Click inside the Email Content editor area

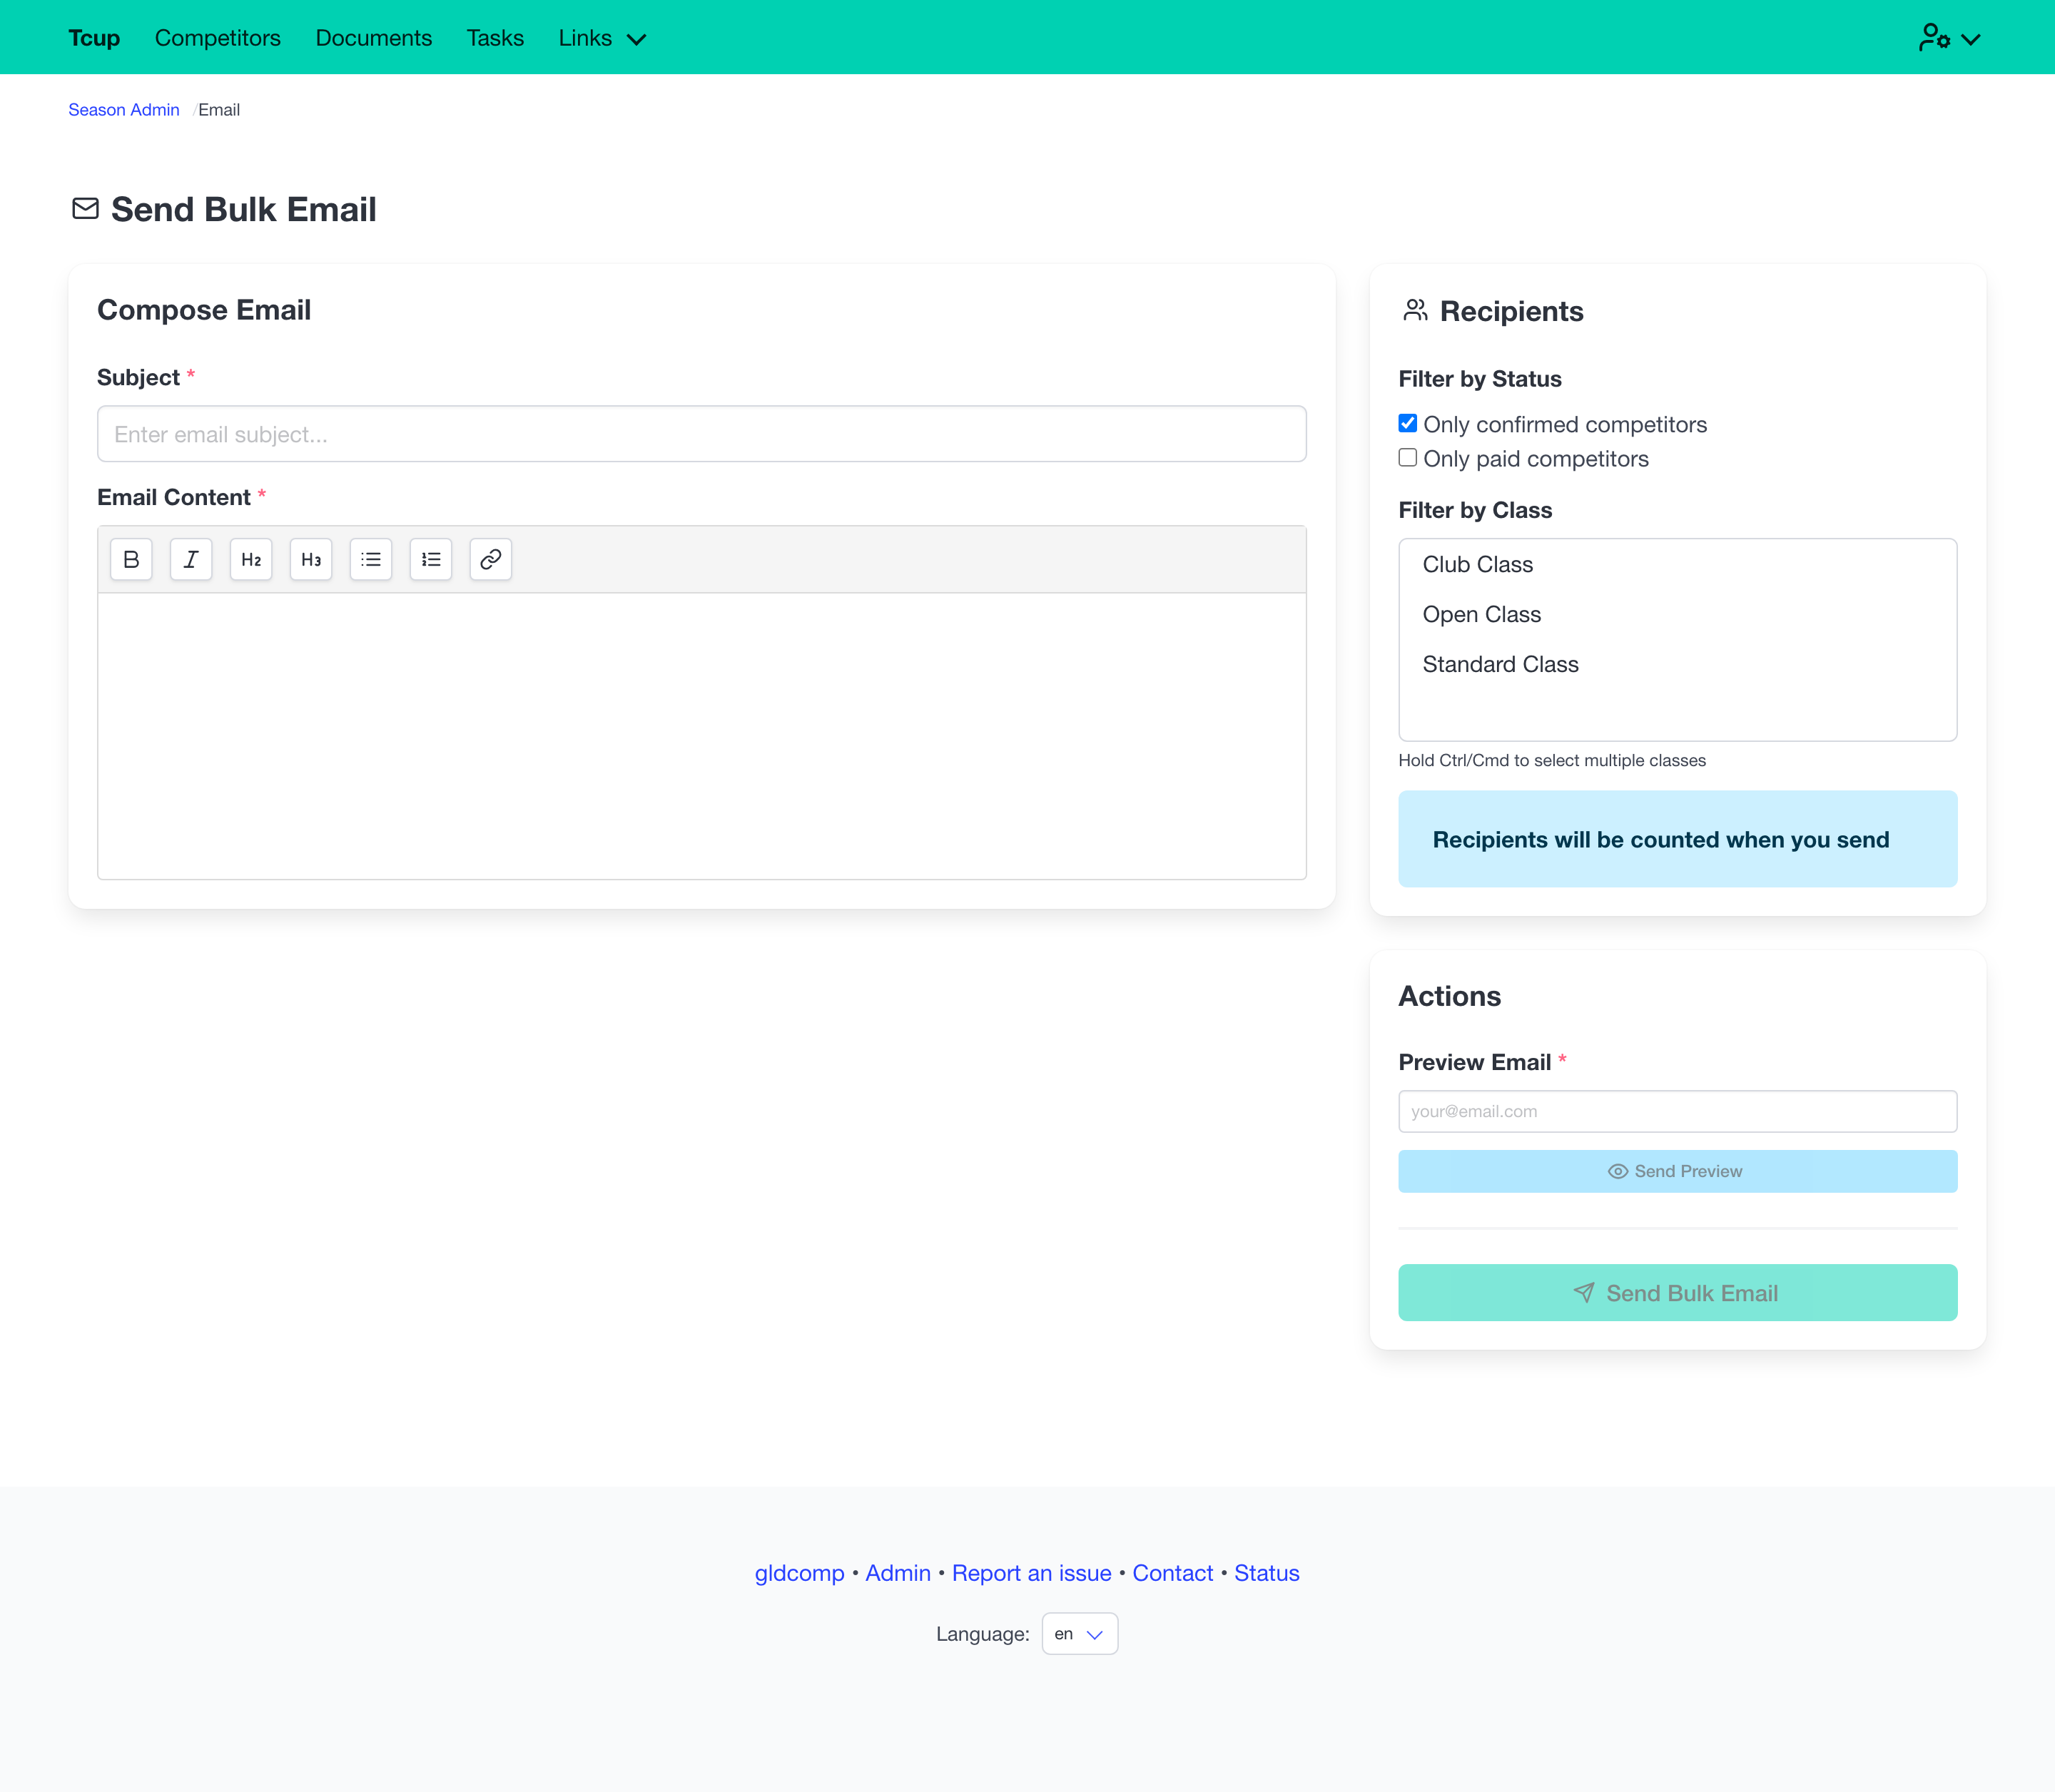[x=702, y=736]
